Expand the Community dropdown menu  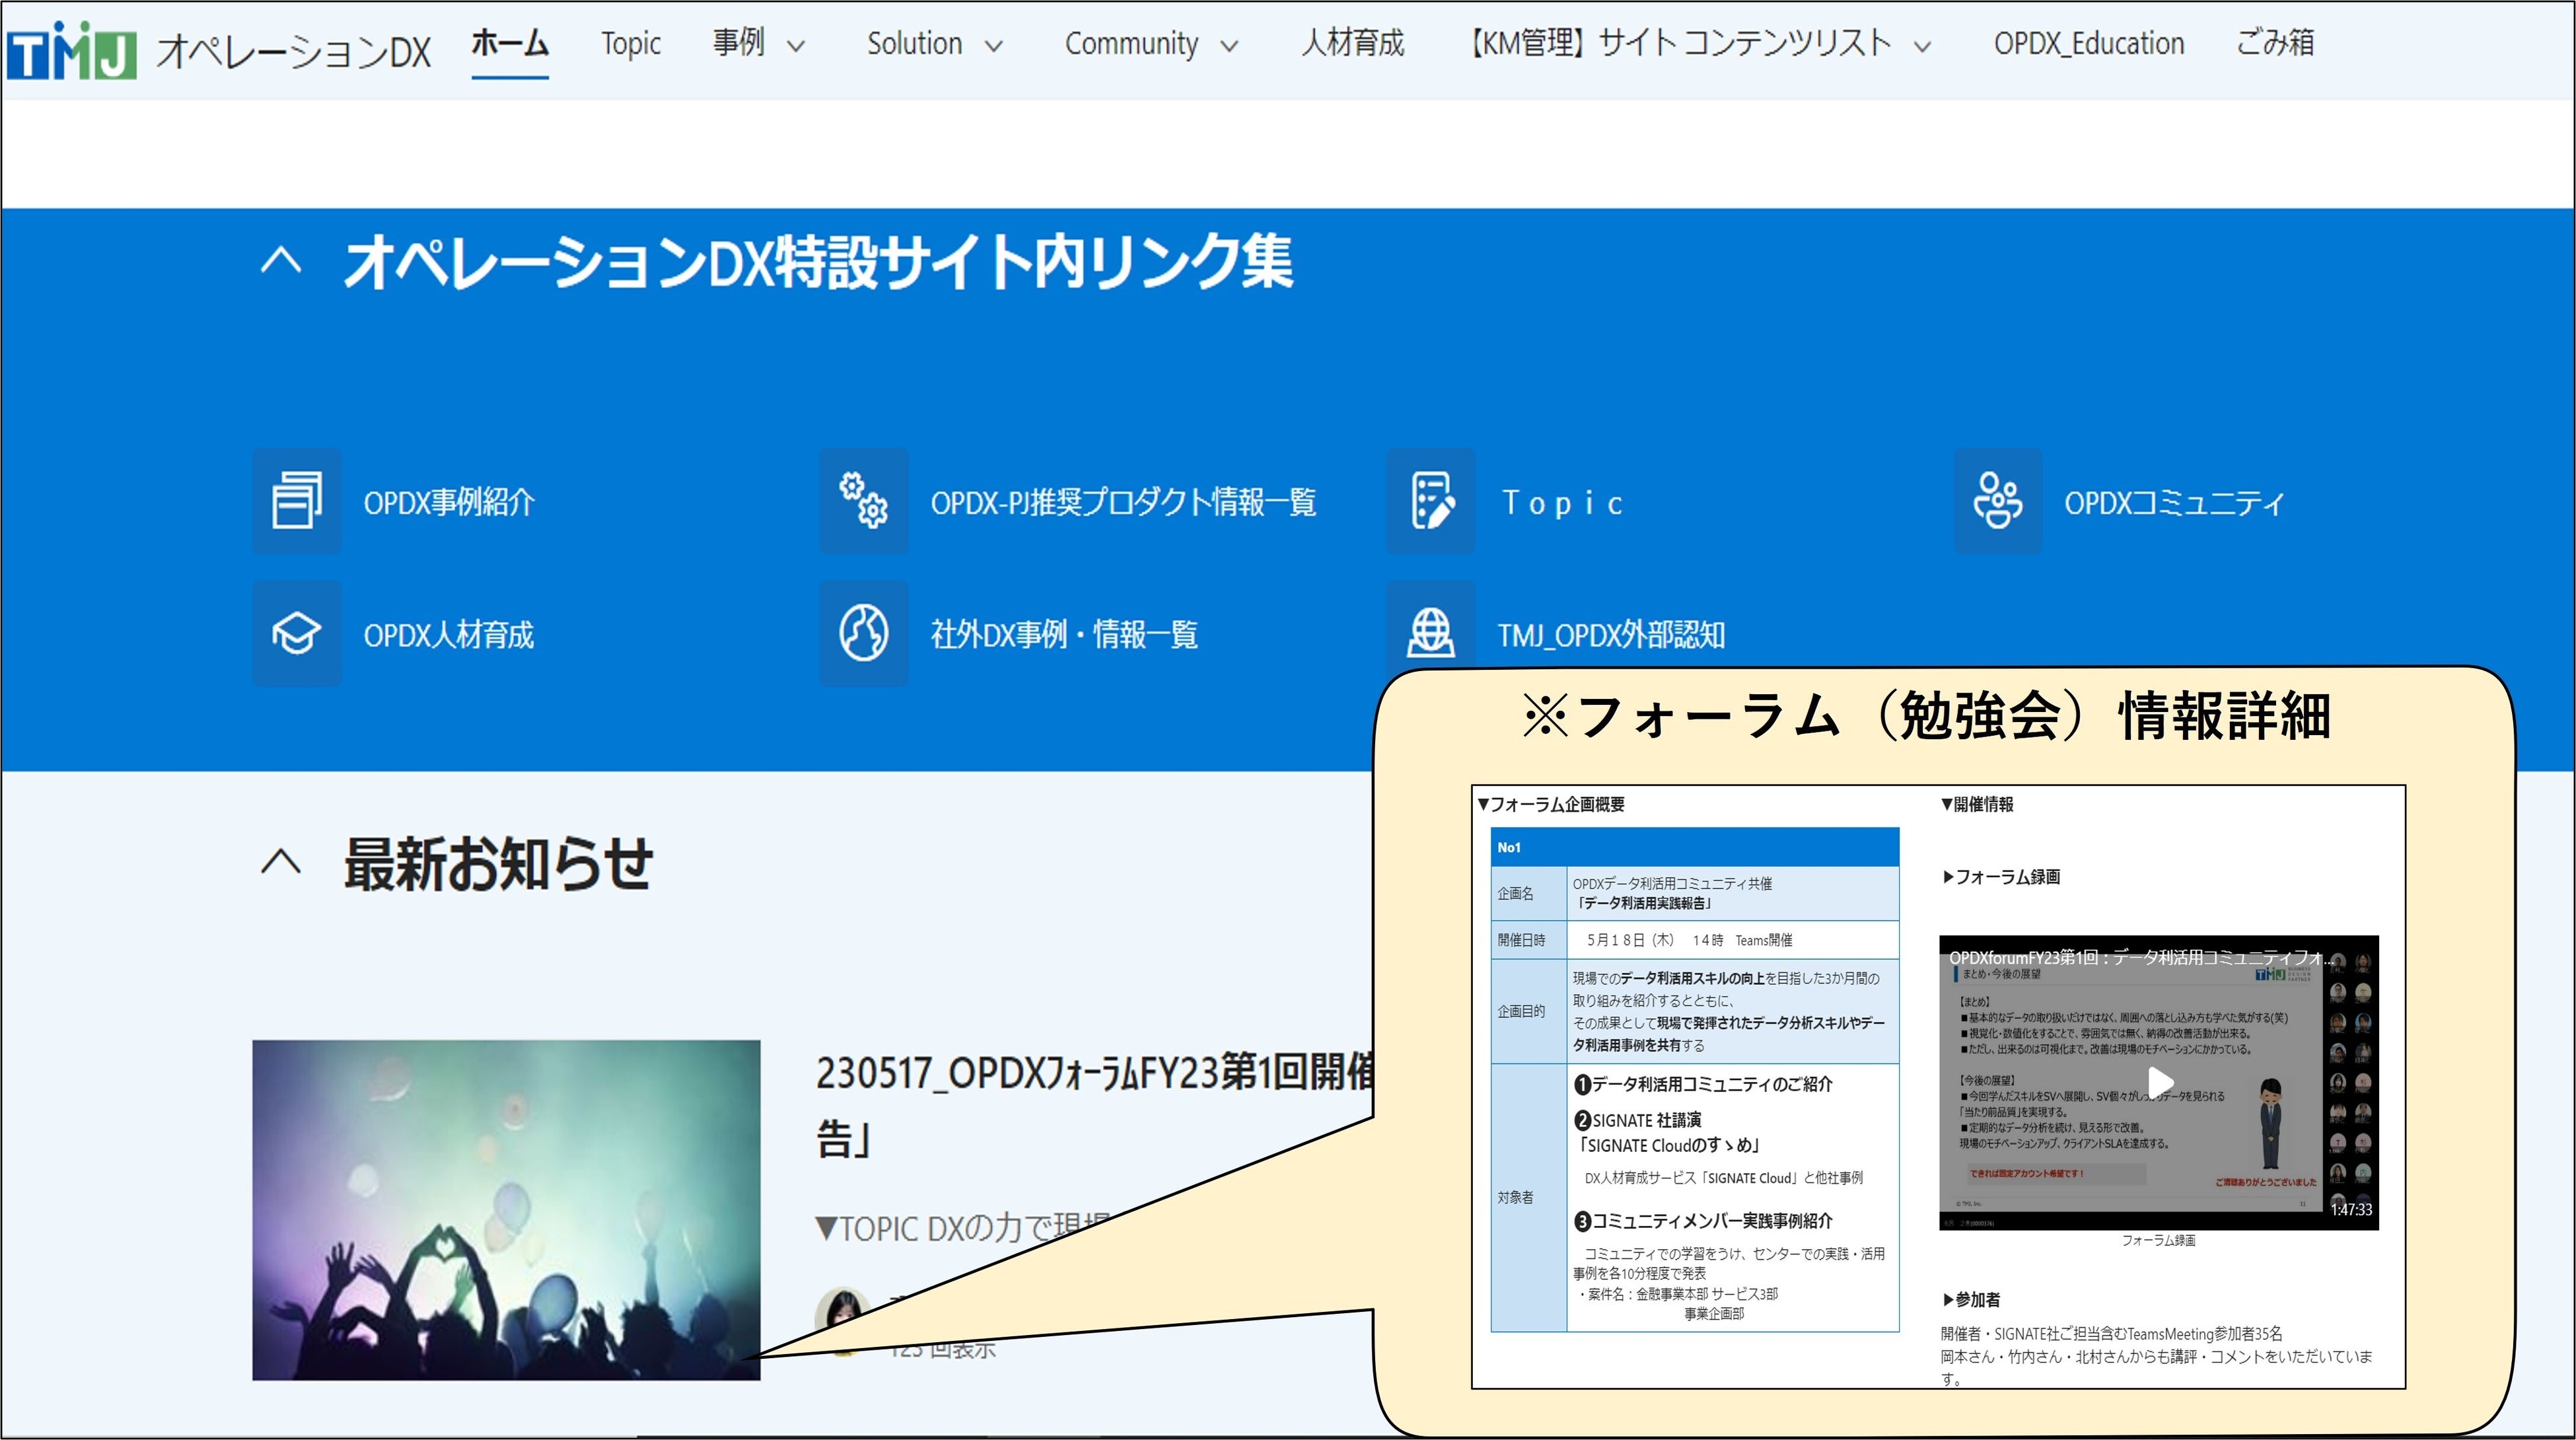(1230, 46)
